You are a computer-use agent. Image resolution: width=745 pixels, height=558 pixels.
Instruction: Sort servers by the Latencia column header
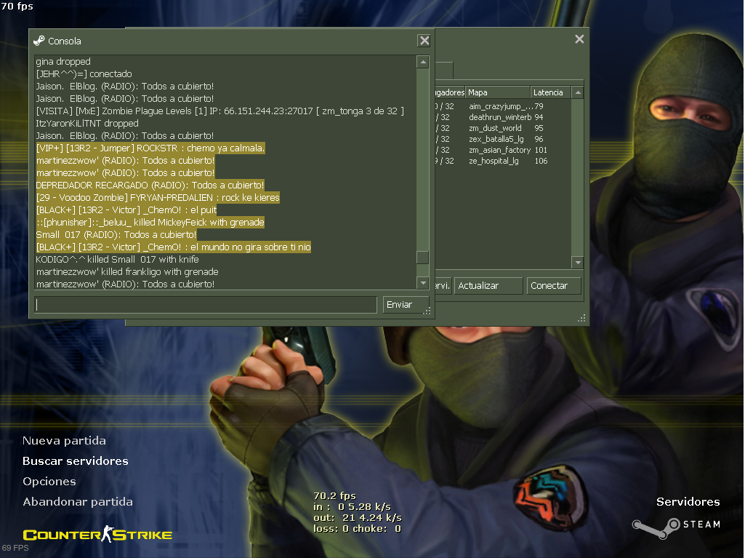tap(551, 92)
